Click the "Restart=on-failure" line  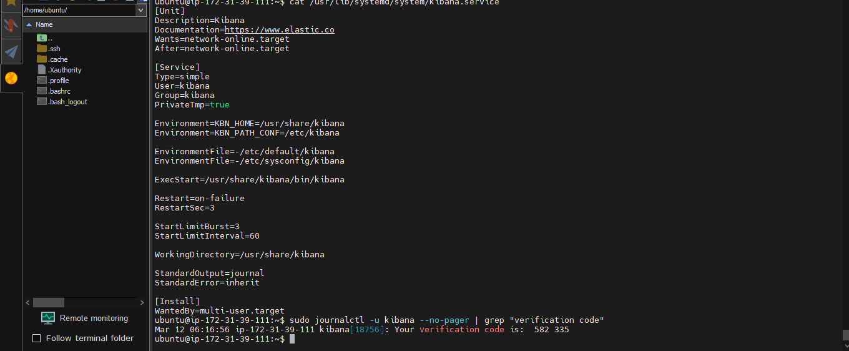click(200, 198)
